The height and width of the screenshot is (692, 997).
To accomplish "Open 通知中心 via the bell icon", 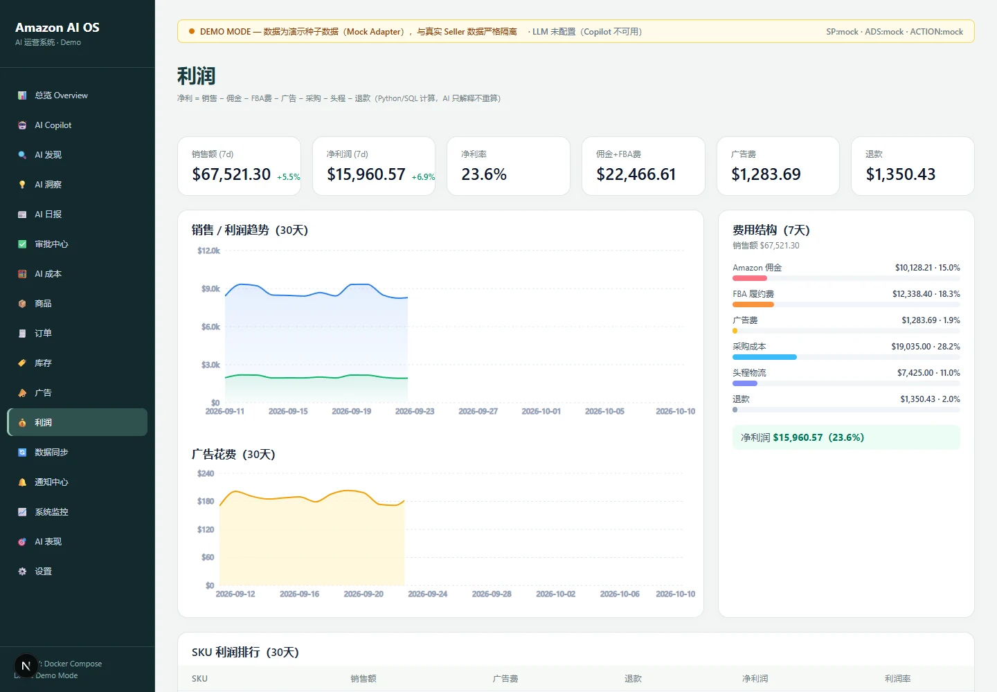I will coord(22,482).
